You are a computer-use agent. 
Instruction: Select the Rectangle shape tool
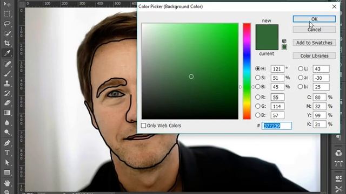point(7,172)
